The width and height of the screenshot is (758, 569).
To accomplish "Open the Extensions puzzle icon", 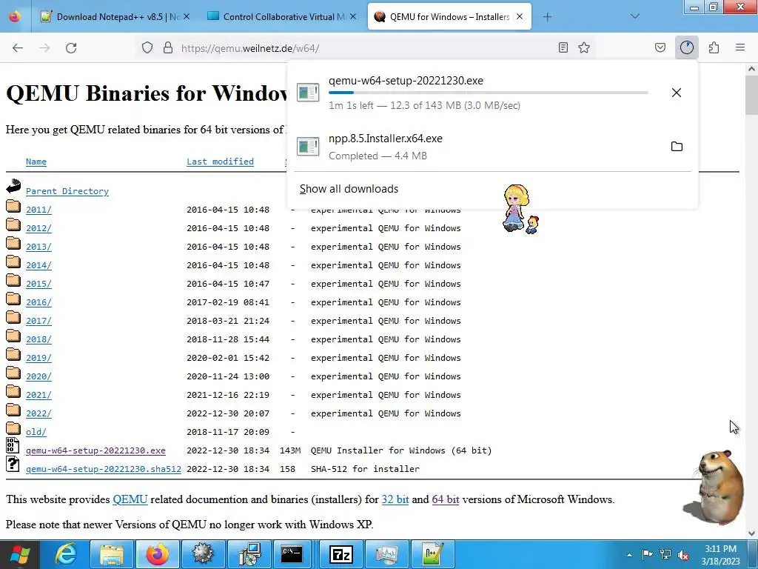I will (x=714, y=47).
